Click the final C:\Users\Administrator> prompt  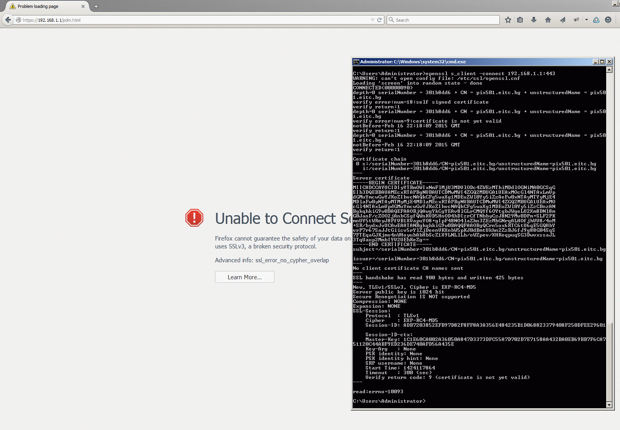click(x=389, y=401)
